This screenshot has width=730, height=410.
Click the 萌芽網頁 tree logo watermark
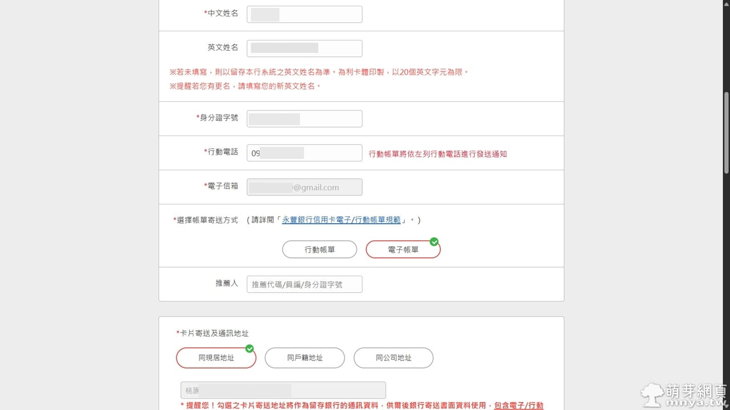pyautogui.click(x=652, y=393)
